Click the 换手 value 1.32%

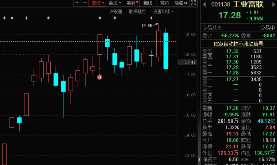click(231, 127)
